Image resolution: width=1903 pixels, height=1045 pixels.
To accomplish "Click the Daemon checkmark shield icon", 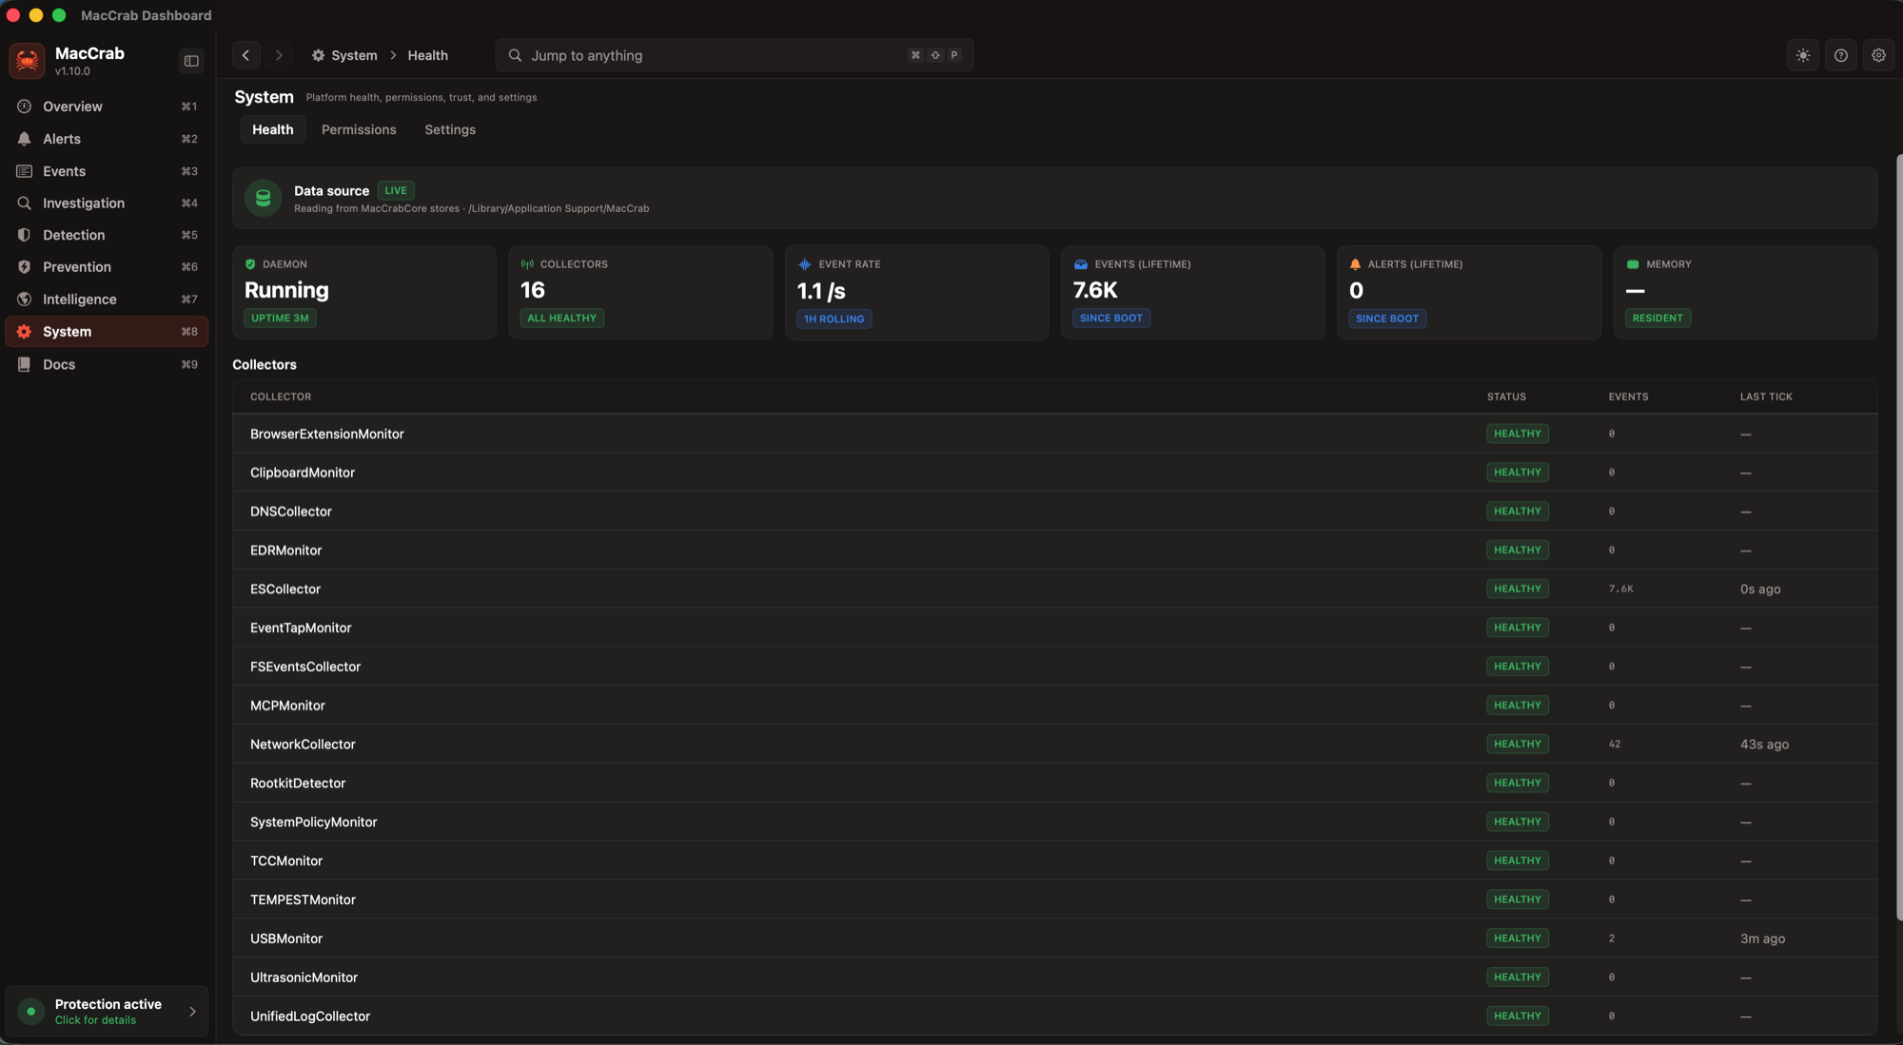I will (x=251, y=264).
